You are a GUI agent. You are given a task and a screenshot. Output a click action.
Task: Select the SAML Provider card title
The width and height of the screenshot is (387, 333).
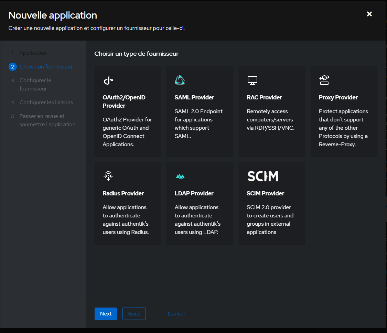pos(194,97)
